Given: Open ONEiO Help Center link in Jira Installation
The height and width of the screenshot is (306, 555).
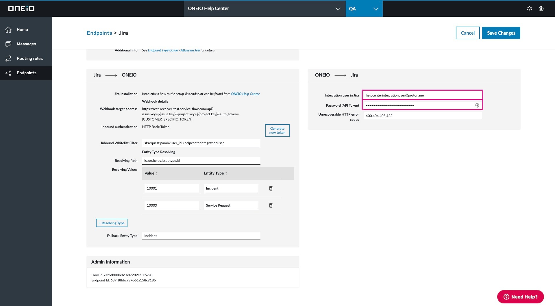Looking at the screenshot, I should 245,94.
